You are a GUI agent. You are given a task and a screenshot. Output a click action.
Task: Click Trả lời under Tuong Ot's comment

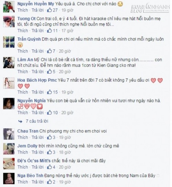pos(37,31)
